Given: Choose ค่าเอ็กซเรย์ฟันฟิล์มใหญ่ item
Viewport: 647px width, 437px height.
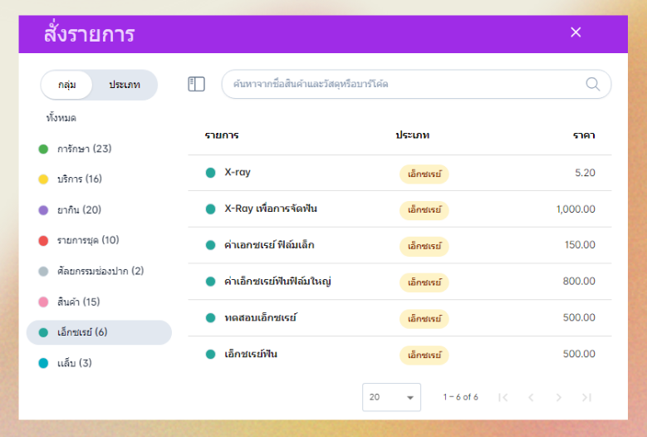Looking at the screenshot, I should 399,282.
